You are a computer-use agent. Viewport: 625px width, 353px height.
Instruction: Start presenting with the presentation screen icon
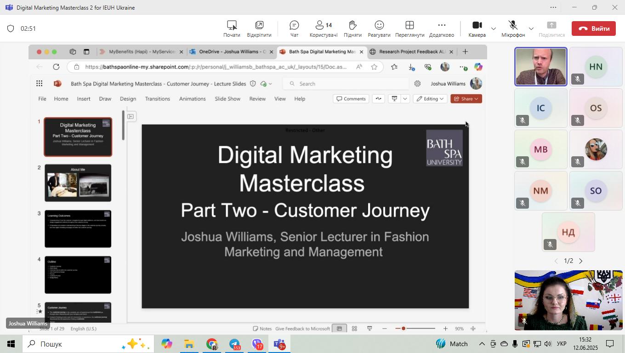pyautogui.click(x=394, y=99)
